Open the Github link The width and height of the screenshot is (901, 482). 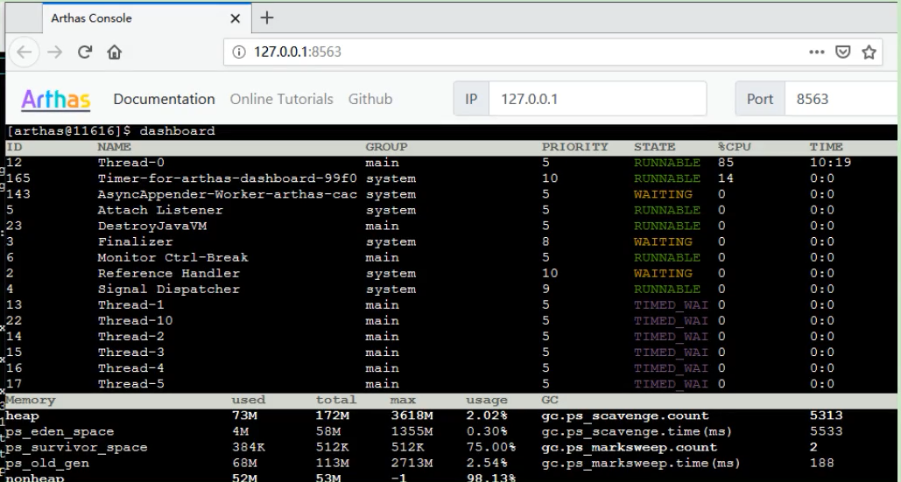click(370, 99)
